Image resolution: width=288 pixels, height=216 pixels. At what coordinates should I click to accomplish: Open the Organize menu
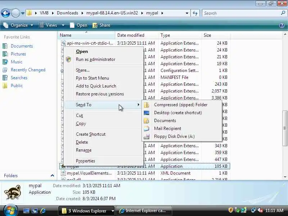tap(18, 25)
